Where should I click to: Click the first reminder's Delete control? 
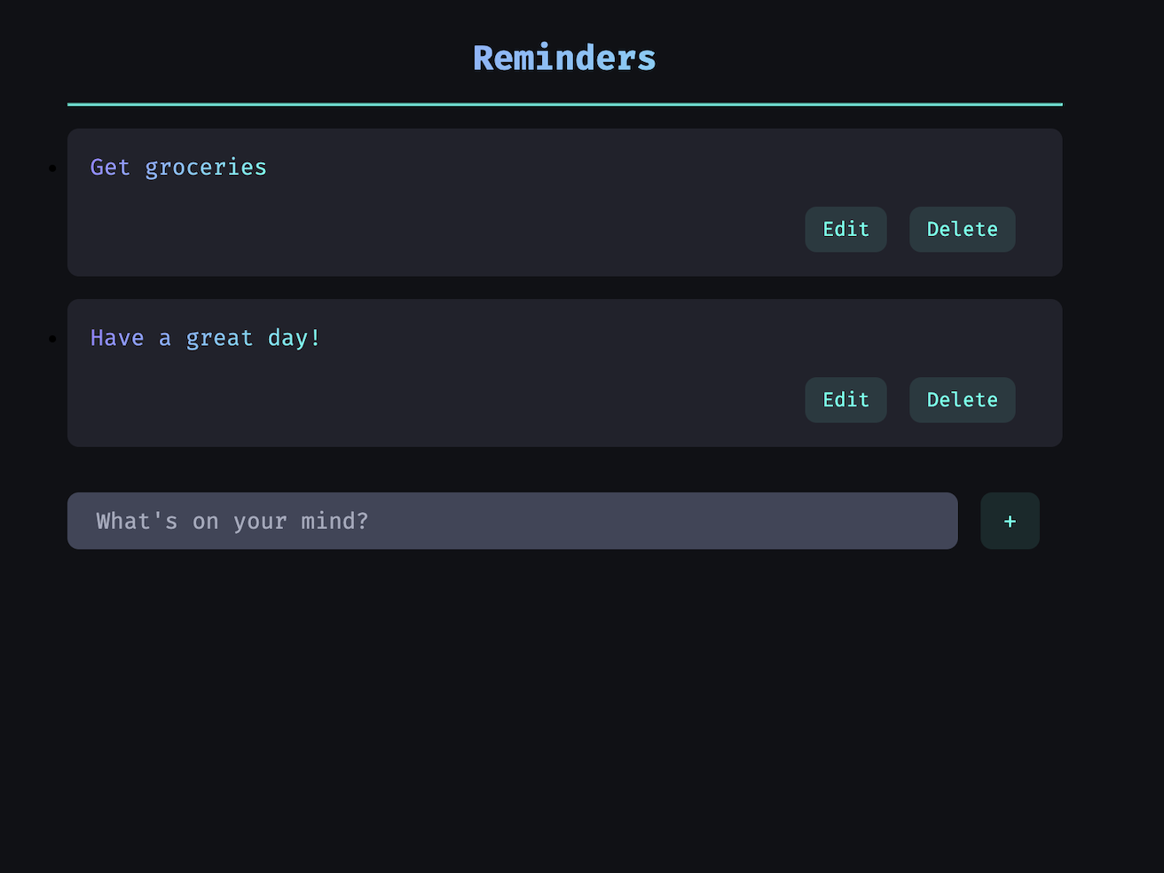[962, 229]
